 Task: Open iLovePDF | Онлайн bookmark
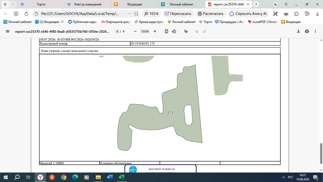tap(263, 22)
